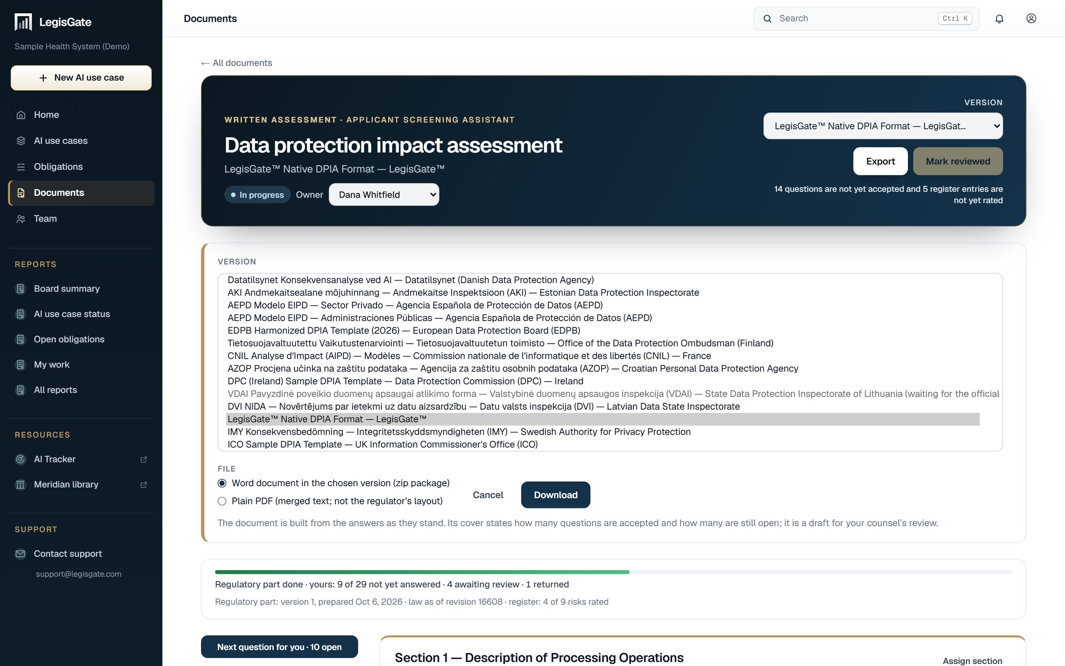The image size is (1065, 666).
Task: Open Team page from sidebar
Action: click(x=81, y=219)
